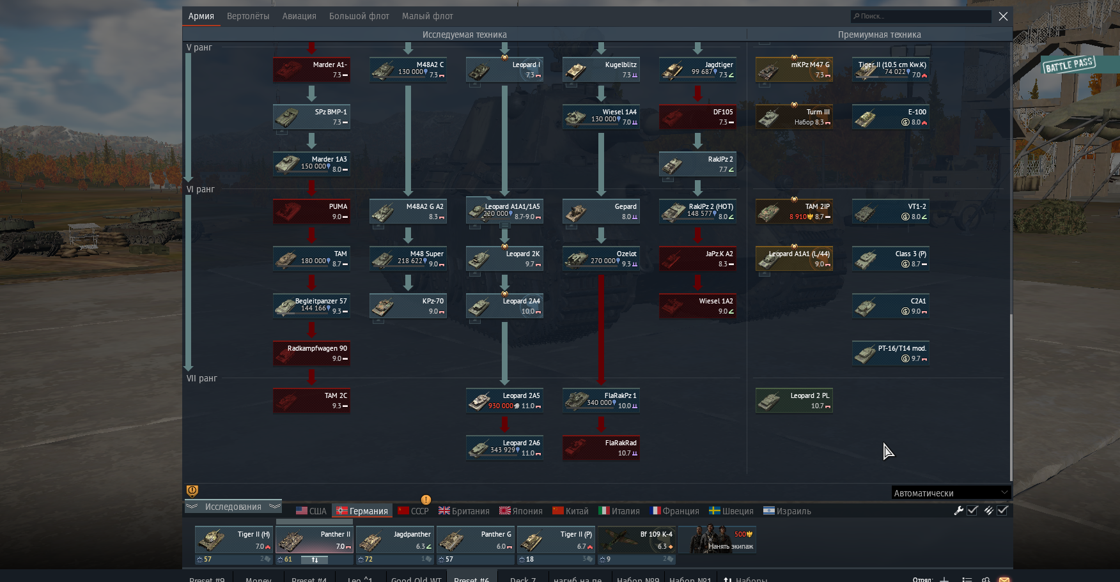Select the premium E-100 tank card

point(891,117)
